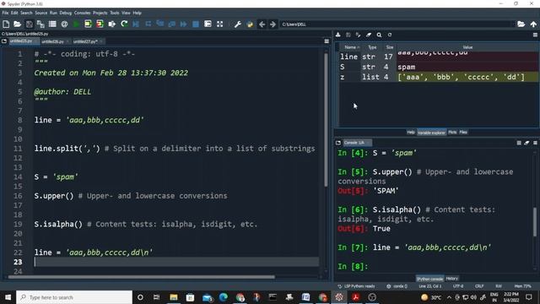The height and width of the screenshot is (304, 540).
Task: Step out of function debug icon
Action: 172,24
